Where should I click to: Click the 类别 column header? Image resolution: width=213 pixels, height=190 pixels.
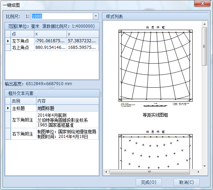[x=23, y=101]
